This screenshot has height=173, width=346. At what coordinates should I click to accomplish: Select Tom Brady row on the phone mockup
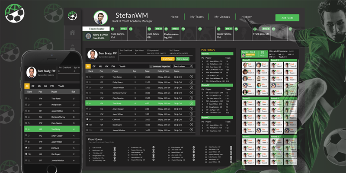tap(52, 129)
